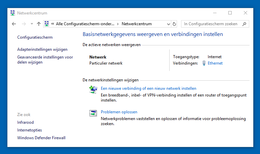Click the Problemen oplossen troubleshooter icon
The image size is (260, 154).
[93, 113]
